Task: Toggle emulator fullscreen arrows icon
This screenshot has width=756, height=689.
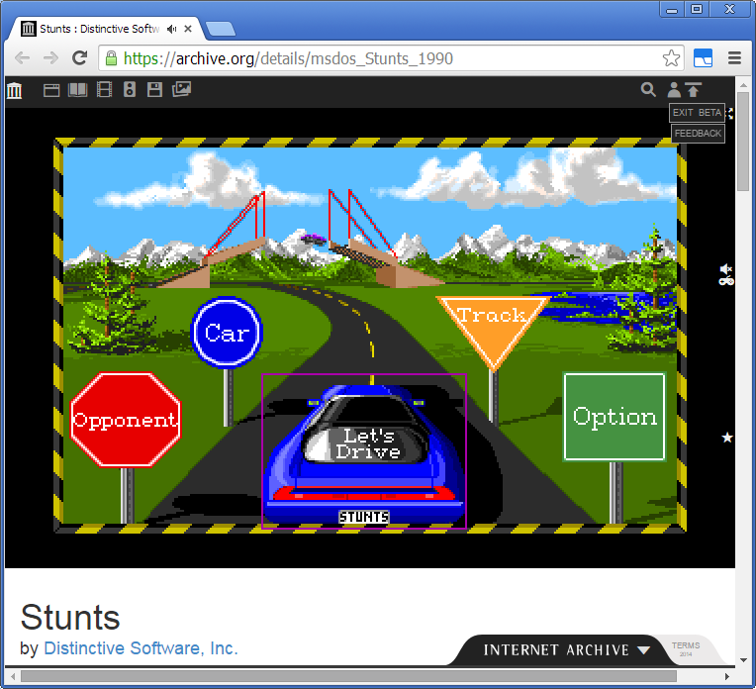Action: [x=730, y=114]
